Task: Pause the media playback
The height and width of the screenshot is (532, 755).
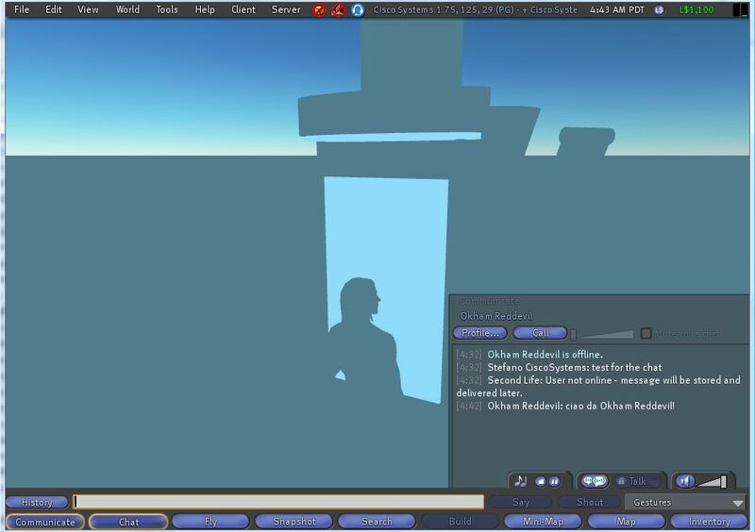Action: 554,481
